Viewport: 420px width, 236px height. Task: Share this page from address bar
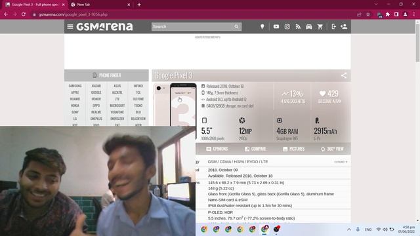pos(359,14)
